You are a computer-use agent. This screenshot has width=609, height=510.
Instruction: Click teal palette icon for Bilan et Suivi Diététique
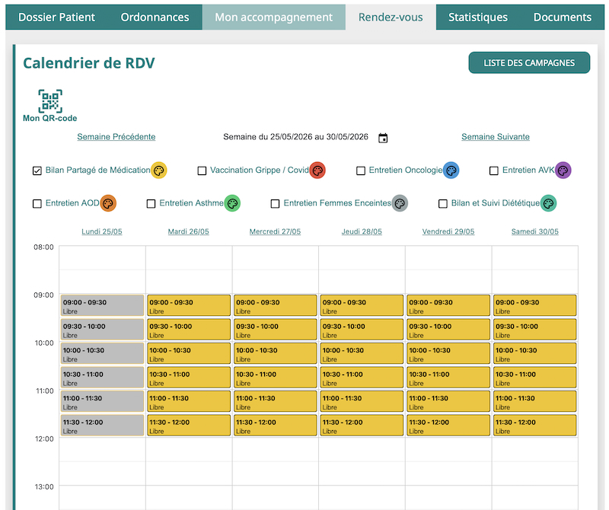click(548, 203)
